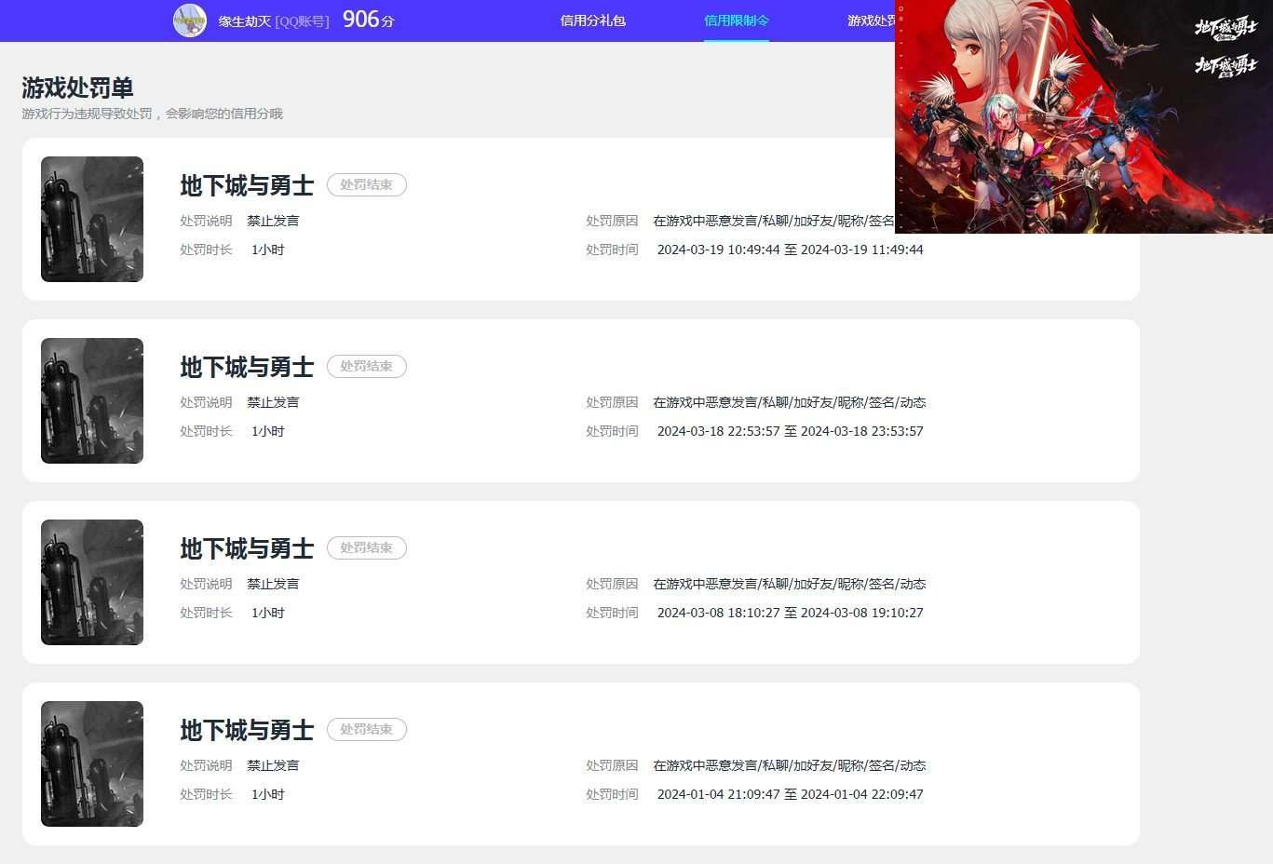Click 处罚结束 badge on the 2024-03-08 penalty
Screen dimensions: 1273x864
(366, 547)
